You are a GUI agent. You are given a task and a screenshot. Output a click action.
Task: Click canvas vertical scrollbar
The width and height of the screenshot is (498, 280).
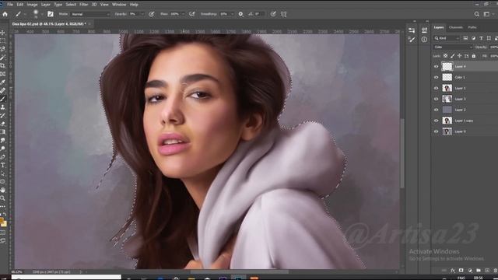[402, 154]
